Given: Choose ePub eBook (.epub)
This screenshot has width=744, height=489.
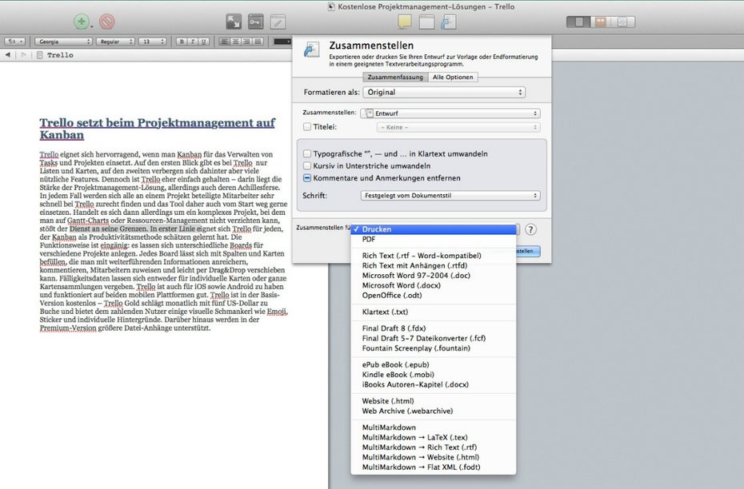Looking at the screenshot, I should (x=434, y=365).
